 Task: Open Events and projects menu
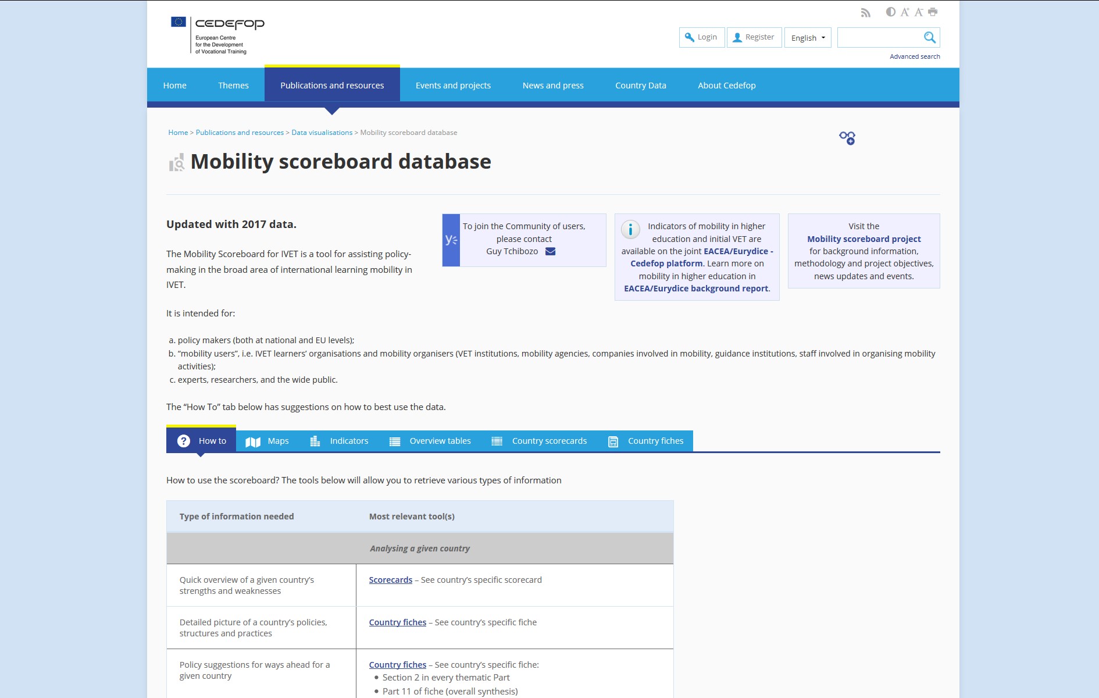453,85
